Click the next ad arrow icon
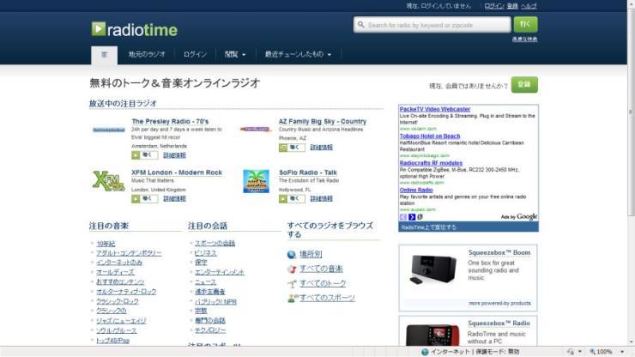 coord(412,217)
